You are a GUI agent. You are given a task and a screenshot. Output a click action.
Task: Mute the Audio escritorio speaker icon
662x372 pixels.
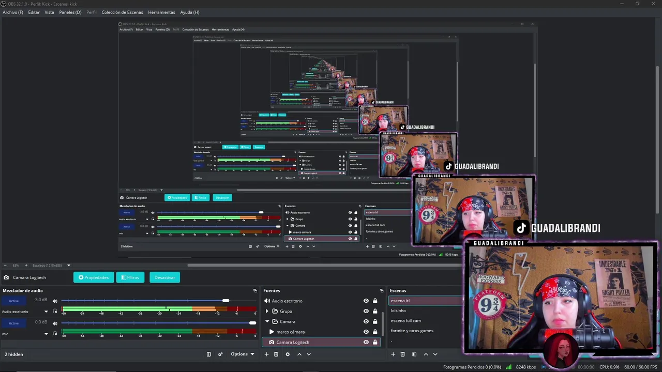pyautogui.click(x=55, y=301)
